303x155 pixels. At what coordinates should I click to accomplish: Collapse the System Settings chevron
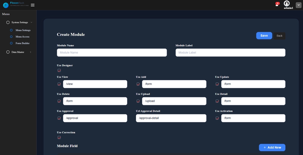point(32,22)
